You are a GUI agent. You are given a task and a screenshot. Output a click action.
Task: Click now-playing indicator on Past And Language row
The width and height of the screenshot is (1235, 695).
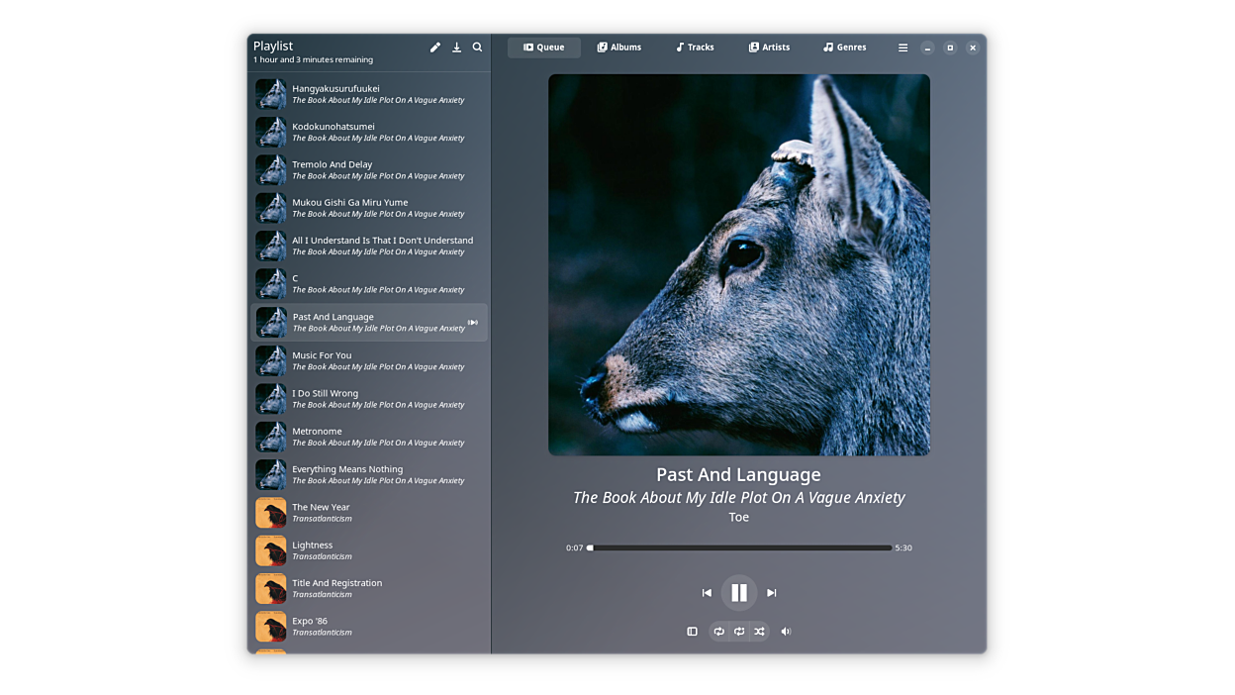pos(473,323)
